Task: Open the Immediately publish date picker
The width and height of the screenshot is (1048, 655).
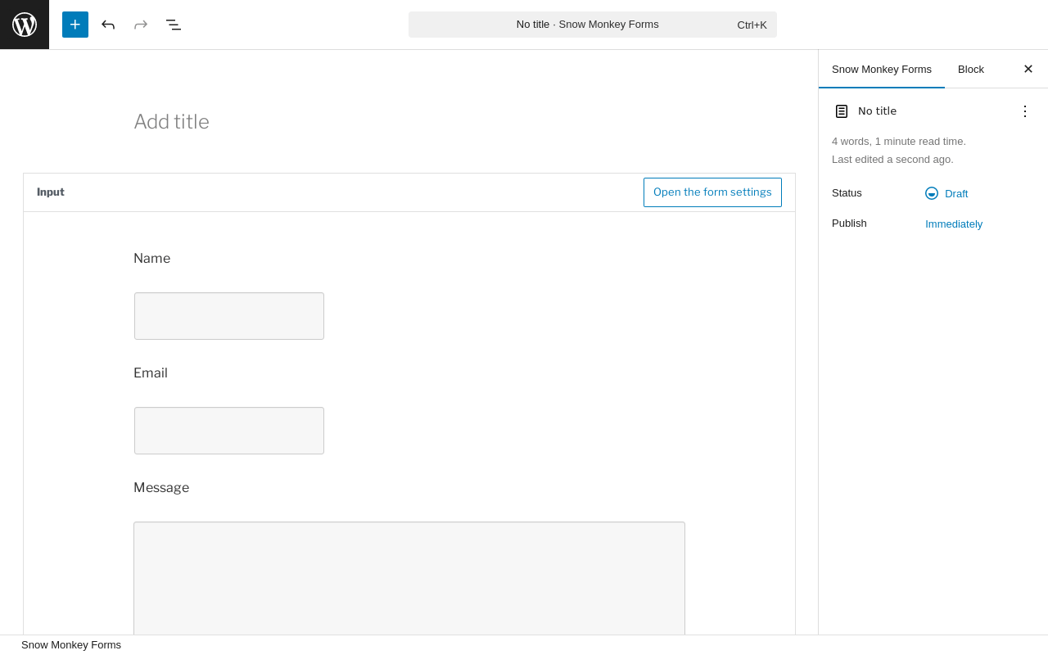Action: click(x=954, y=224)
